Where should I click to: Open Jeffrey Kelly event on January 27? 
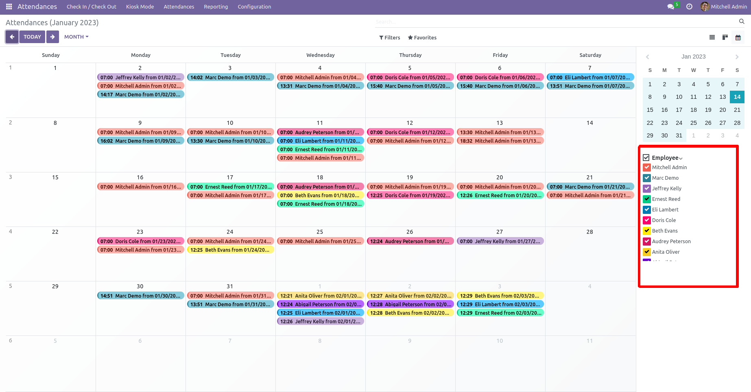(x=500, y=241)
